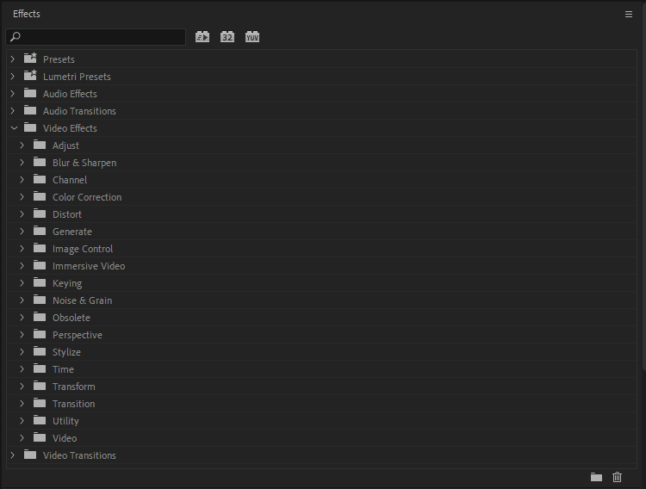
Task: Click the effects search field
Action: point(96,37)
